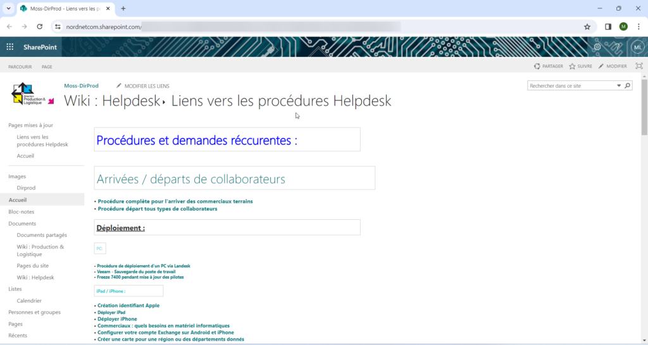Click the help question mark icon
This screenshot has width=648, height=345.
click(x=616, y=47)
